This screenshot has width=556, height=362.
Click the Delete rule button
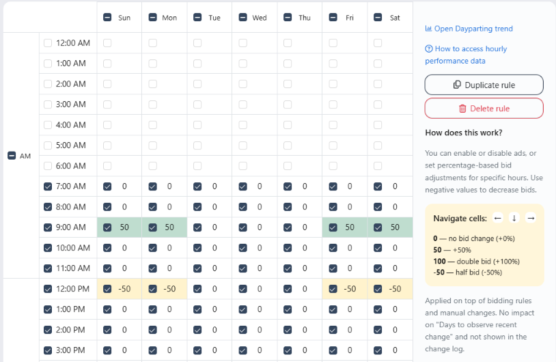(x=484, y=108)
